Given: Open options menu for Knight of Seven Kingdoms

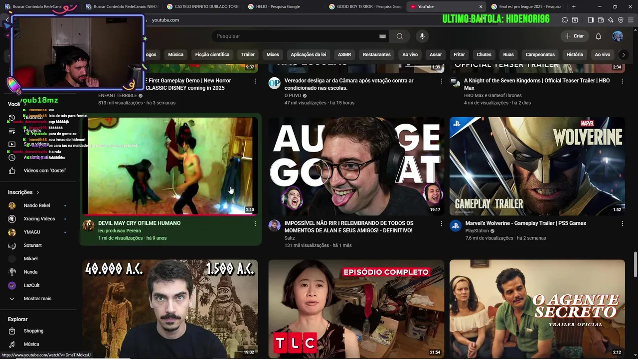Looking at the screenshot, I should pos(622,81).
